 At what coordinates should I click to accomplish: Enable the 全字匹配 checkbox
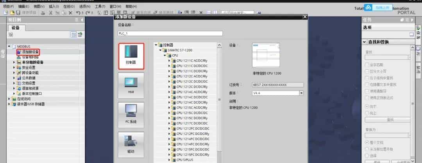[x=367, y=64]
